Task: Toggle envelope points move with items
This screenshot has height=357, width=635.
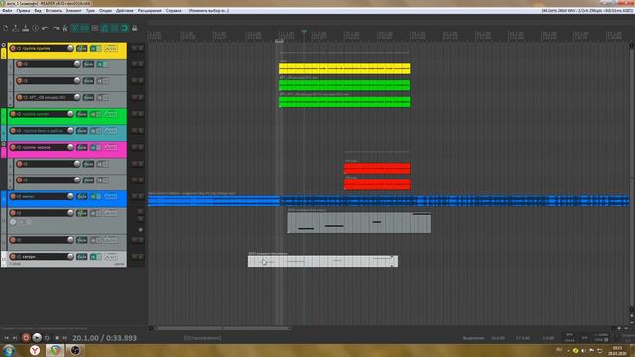Action: pos(104,28)
